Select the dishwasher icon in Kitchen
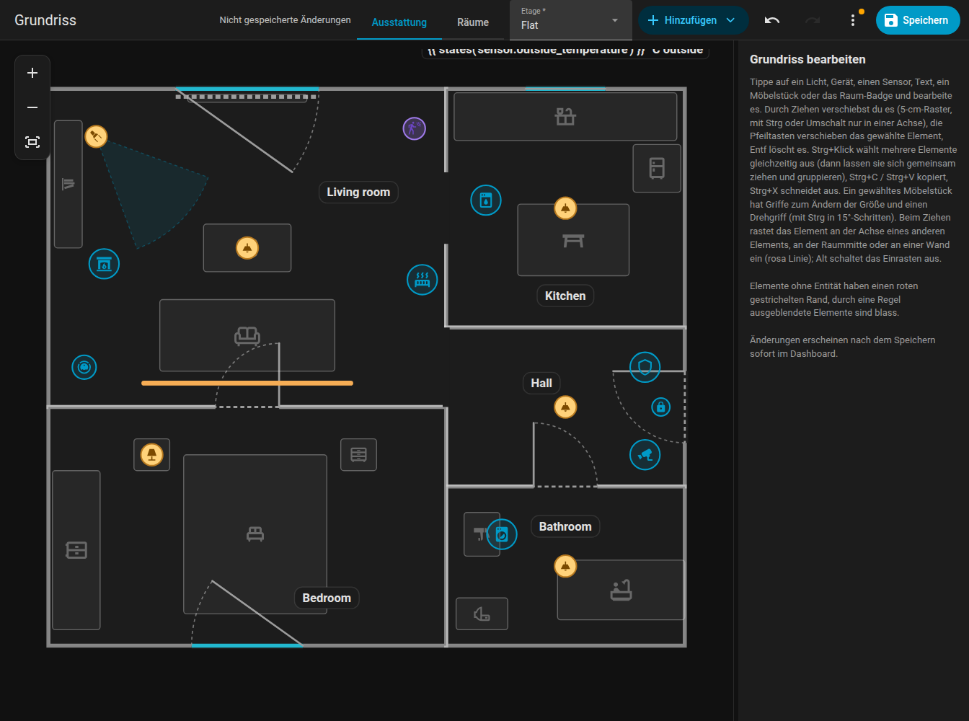 [x=486, y=200]
